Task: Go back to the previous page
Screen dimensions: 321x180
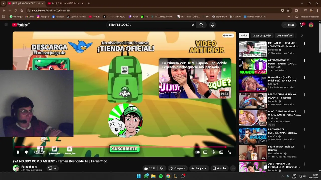Action: pos(4,10)
